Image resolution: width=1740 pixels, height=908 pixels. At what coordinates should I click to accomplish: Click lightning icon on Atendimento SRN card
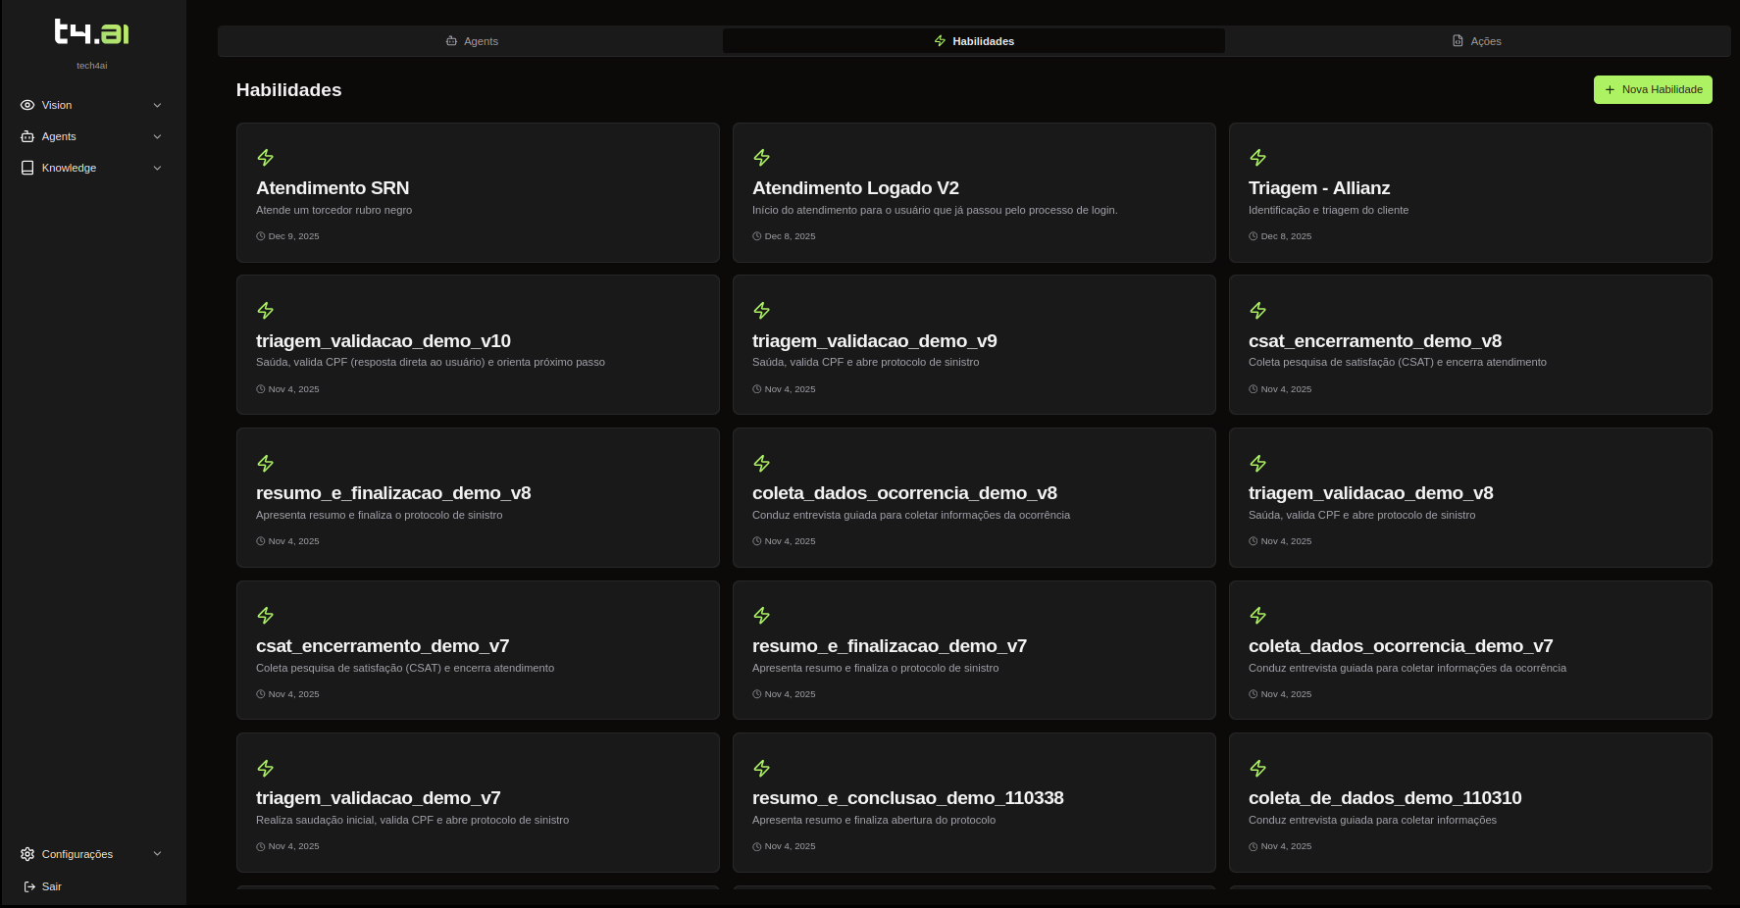(x=265, y=158)
